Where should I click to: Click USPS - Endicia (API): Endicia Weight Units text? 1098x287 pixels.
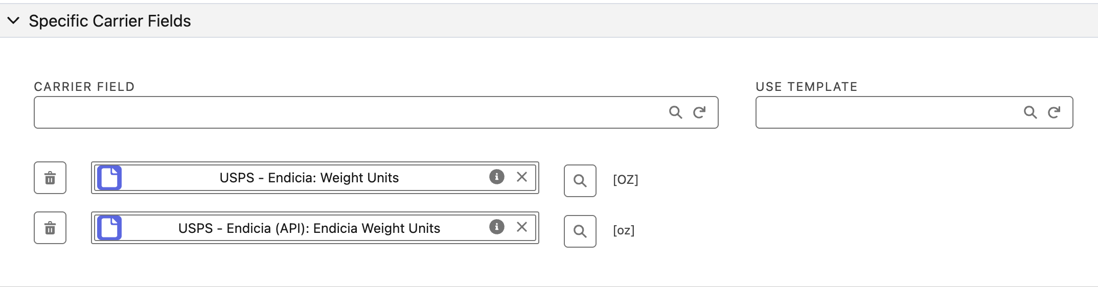click(x=309, y=228)
